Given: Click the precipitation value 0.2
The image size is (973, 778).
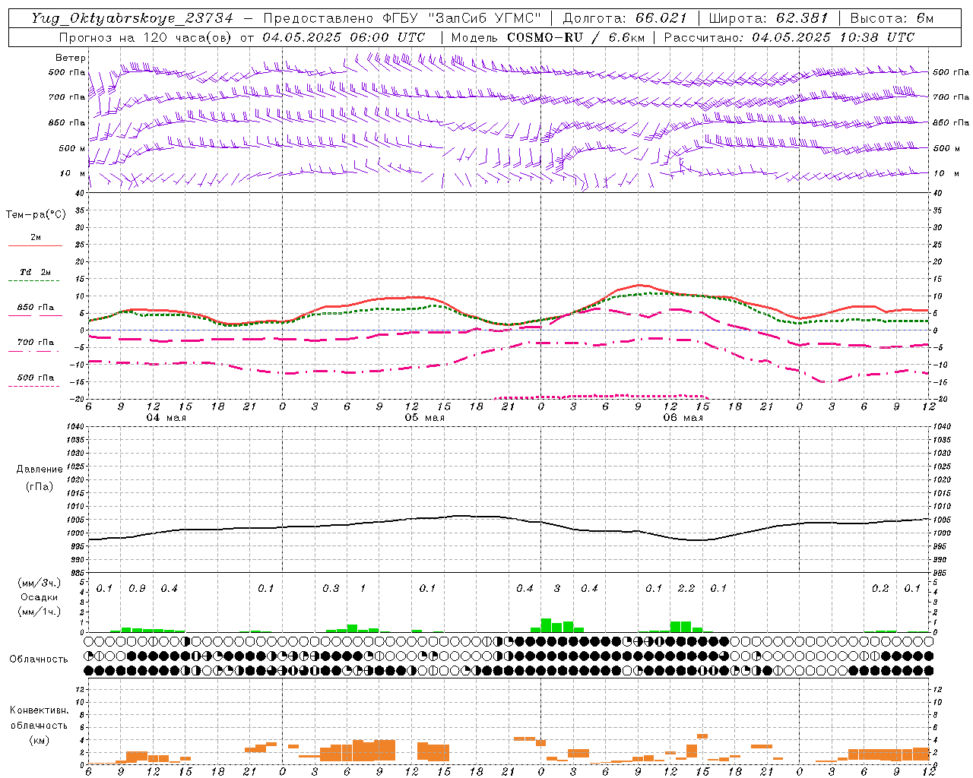Looking at the screenshot, I should click(880, 589).
